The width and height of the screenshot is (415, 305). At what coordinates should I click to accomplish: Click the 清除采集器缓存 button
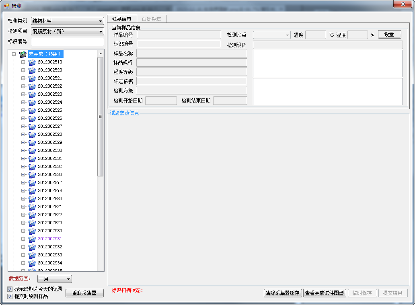(283, 293)
